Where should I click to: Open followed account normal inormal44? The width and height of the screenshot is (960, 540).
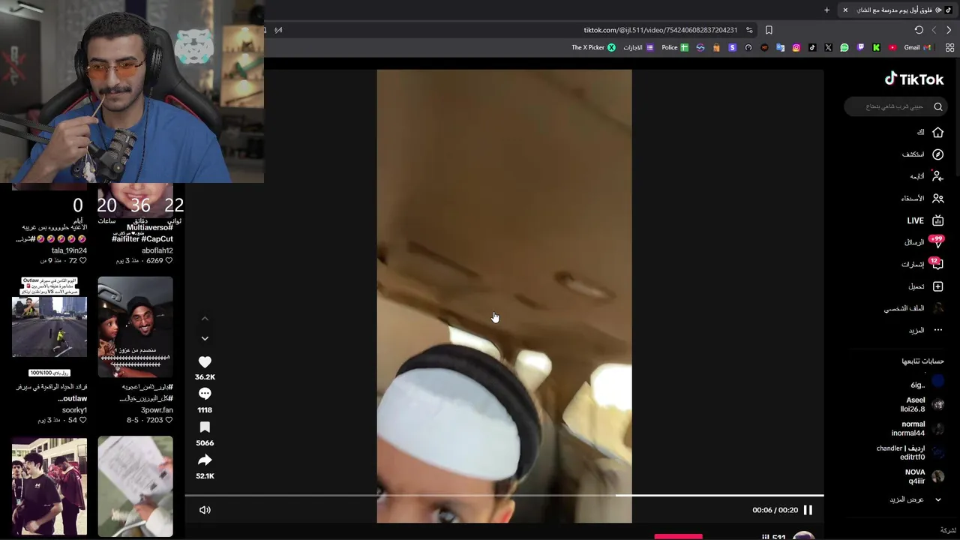pyautogui.click(x=917, y=428)
